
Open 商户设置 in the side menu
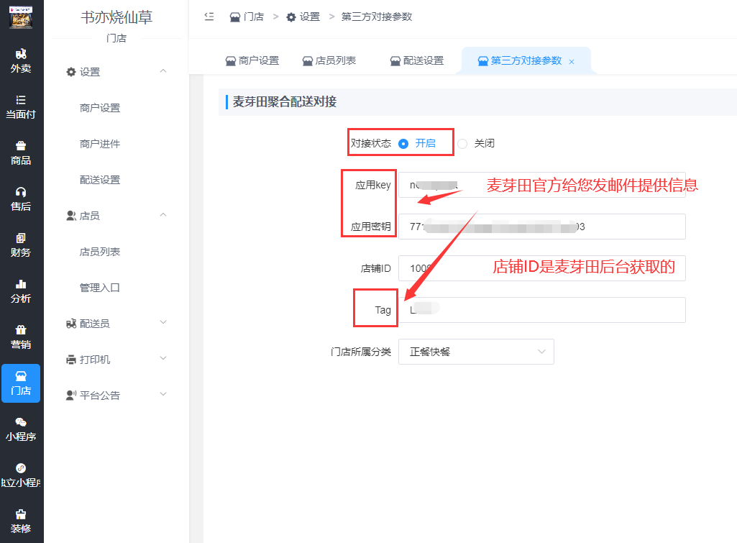tap(100, 108)
